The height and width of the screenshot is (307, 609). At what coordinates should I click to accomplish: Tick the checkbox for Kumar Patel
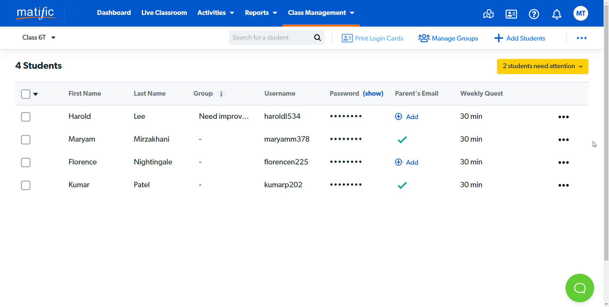pos(26,185)
